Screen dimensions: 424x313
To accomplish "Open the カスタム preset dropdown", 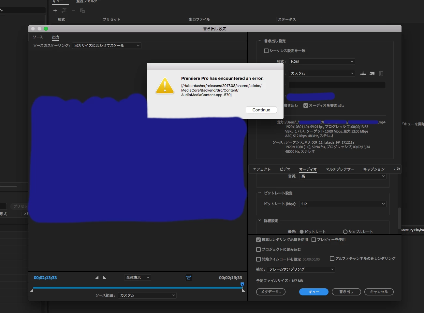I will pos(322,73).
